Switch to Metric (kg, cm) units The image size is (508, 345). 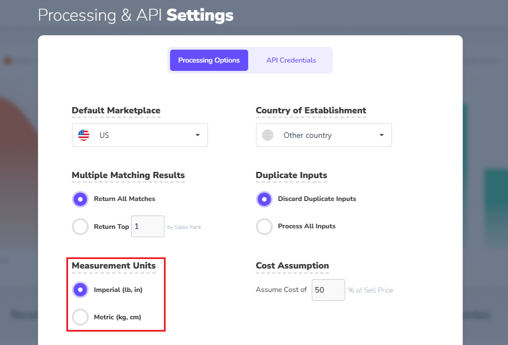pyautogui.click(x=81, y=317)
